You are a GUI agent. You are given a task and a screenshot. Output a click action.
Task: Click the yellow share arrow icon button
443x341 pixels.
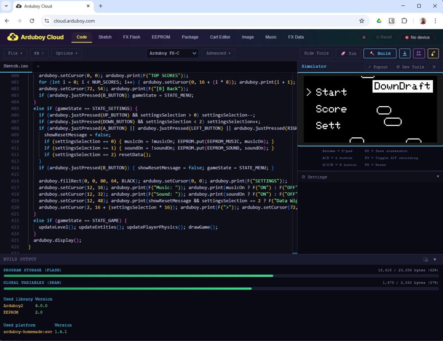433,54
